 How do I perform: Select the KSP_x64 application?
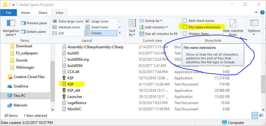tap(74, 90)
